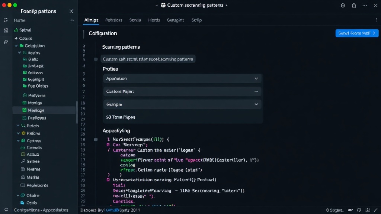Click the Comails icon
The height and width of the screenshot is (214, 381).
pyautogui.click(x=23, y=147)
